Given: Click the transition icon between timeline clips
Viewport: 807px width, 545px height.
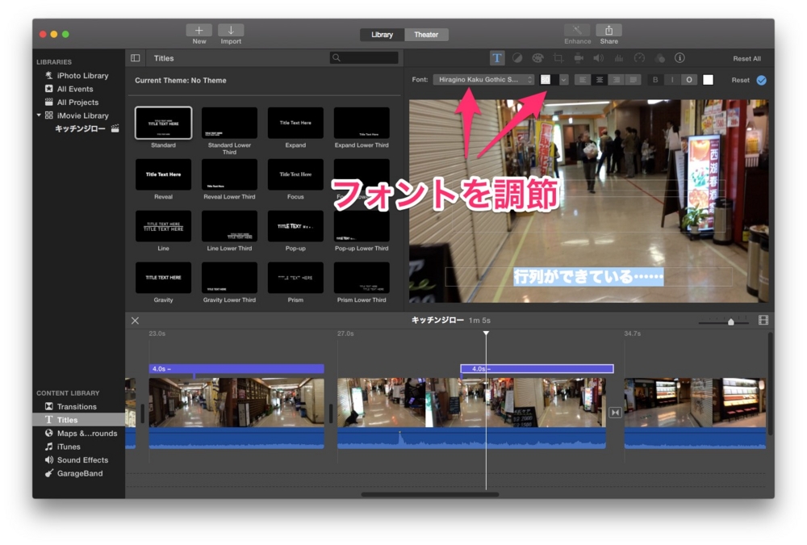Looking at the screenshot, I should click(x=615, y=413).
